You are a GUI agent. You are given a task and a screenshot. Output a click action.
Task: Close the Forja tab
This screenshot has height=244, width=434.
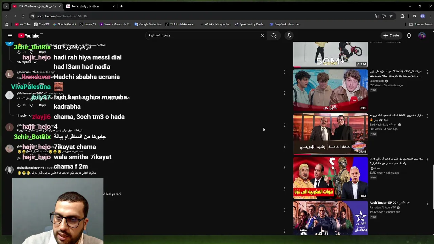114,6
